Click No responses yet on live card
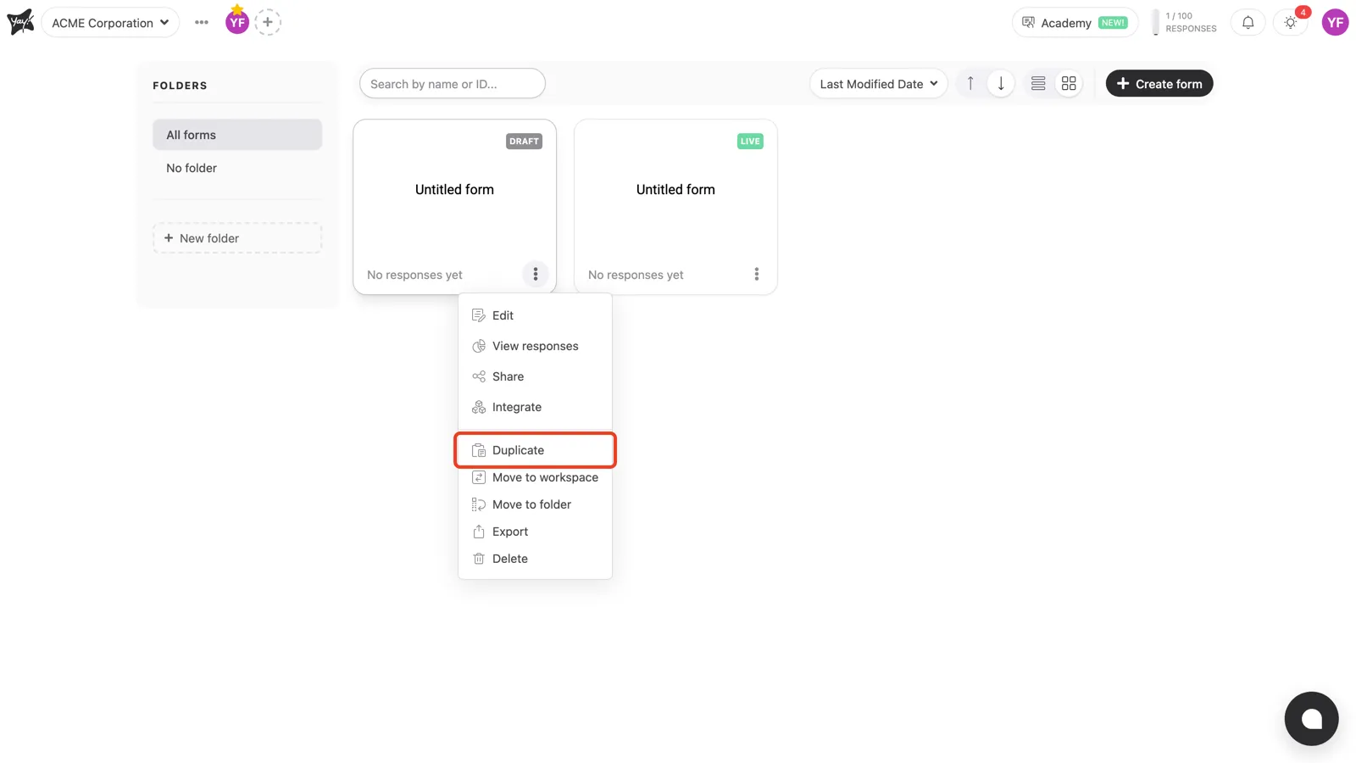The image size is (1356, 763). tap(636, 275)
